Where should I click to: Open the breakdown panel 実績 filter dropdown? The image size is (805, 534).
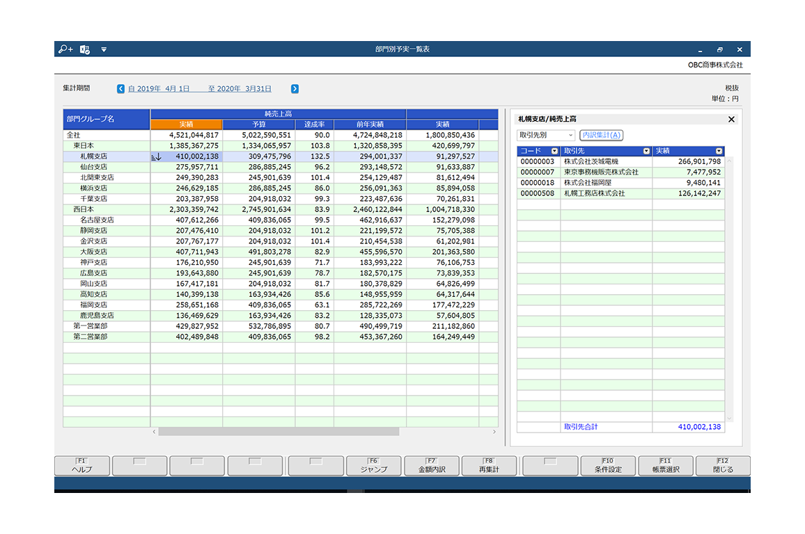tap(719, 151)
